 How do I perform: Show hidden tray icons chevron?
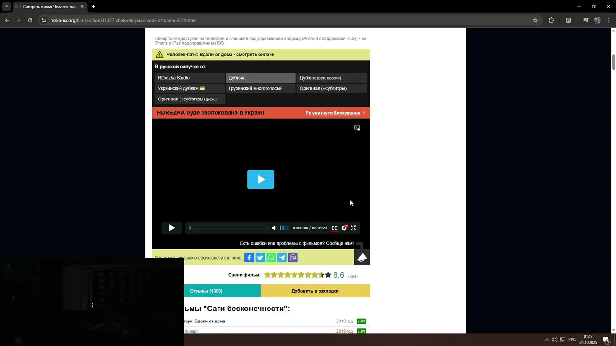tap(547, 340)
